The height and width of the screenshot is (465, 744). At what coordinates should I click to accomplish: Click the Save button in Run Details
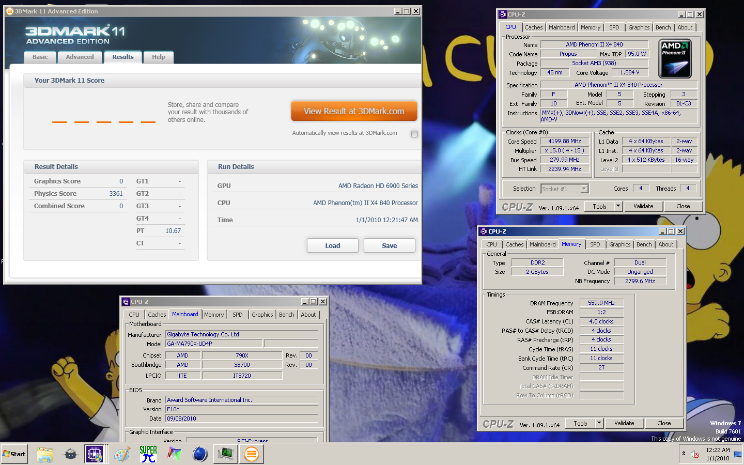(390, 245)
